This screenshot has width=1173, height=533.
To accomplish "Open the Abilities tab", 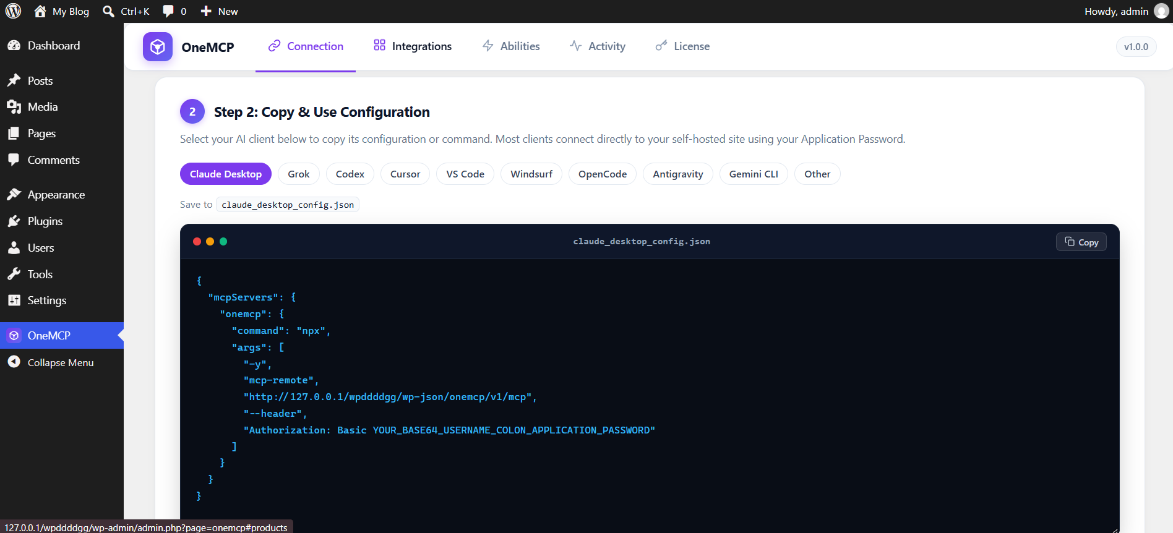I will (x=511, y=46).
